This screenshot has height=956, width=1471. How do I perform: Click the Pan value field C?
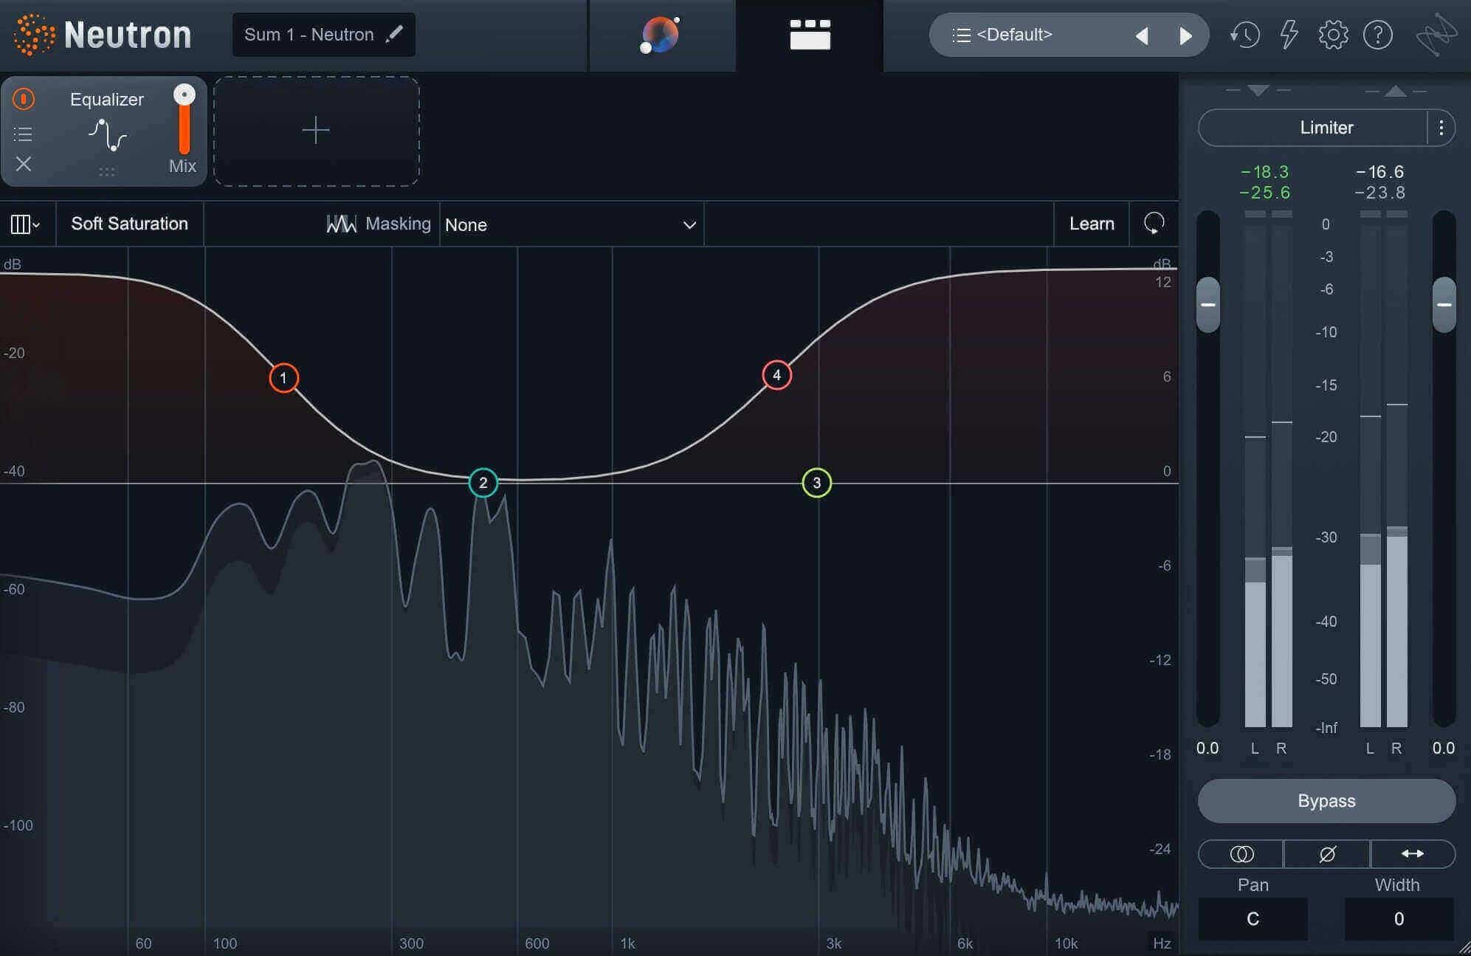point(1253,919)
